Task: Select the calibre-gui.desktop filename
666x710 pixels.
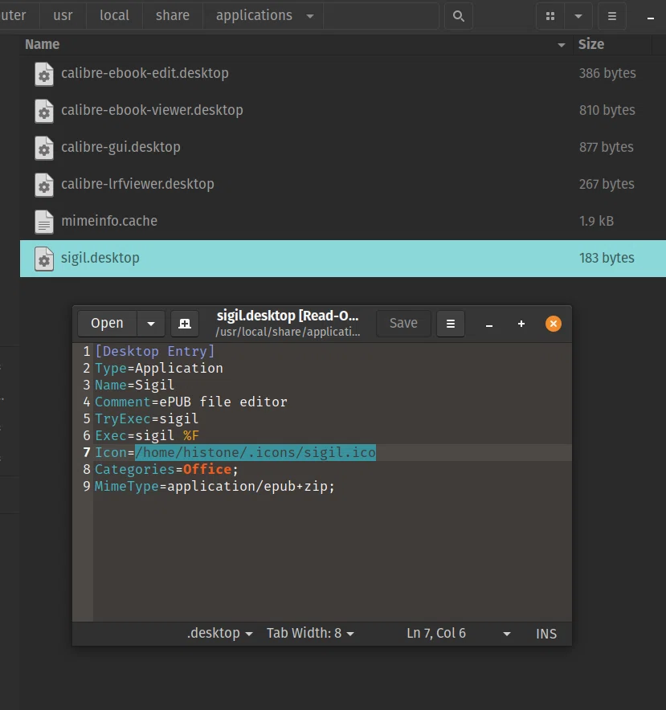Action: (121, 147)
